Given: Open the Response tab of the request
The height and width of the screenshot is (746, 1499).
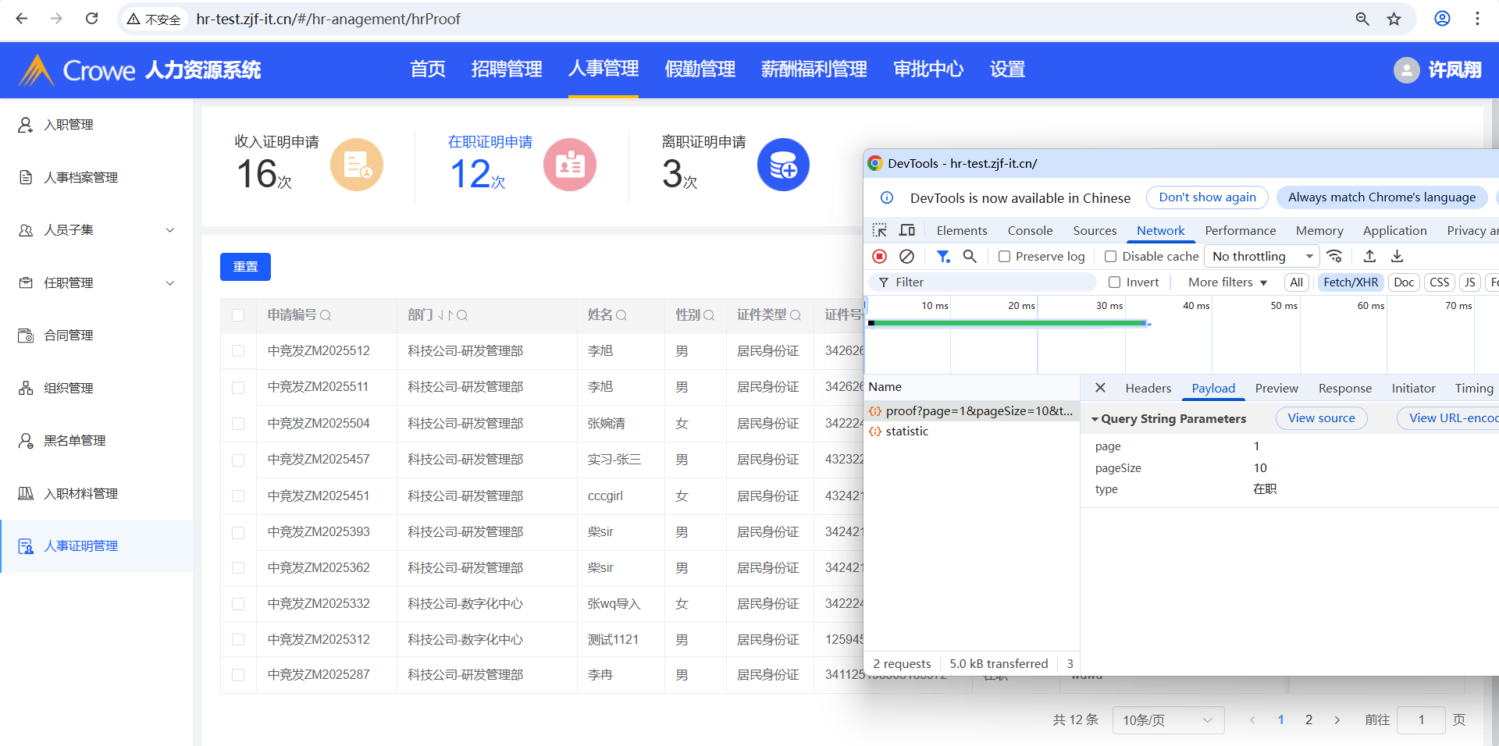Looking at the screenshot, I should tap(1344, 388).
